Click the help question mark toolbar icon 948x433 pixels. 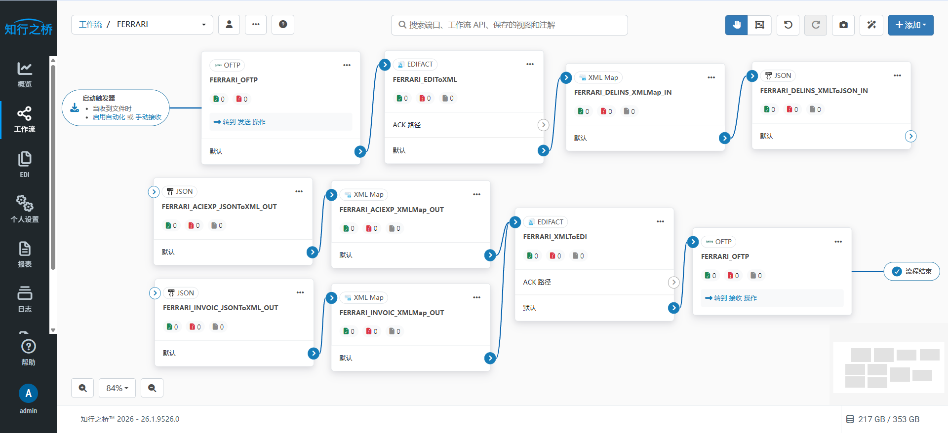(283, 25)
